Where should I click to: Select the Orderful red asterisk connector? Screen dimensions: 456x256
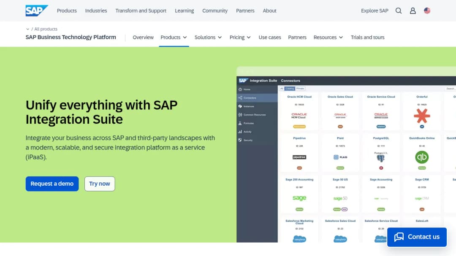click(422, 116)
